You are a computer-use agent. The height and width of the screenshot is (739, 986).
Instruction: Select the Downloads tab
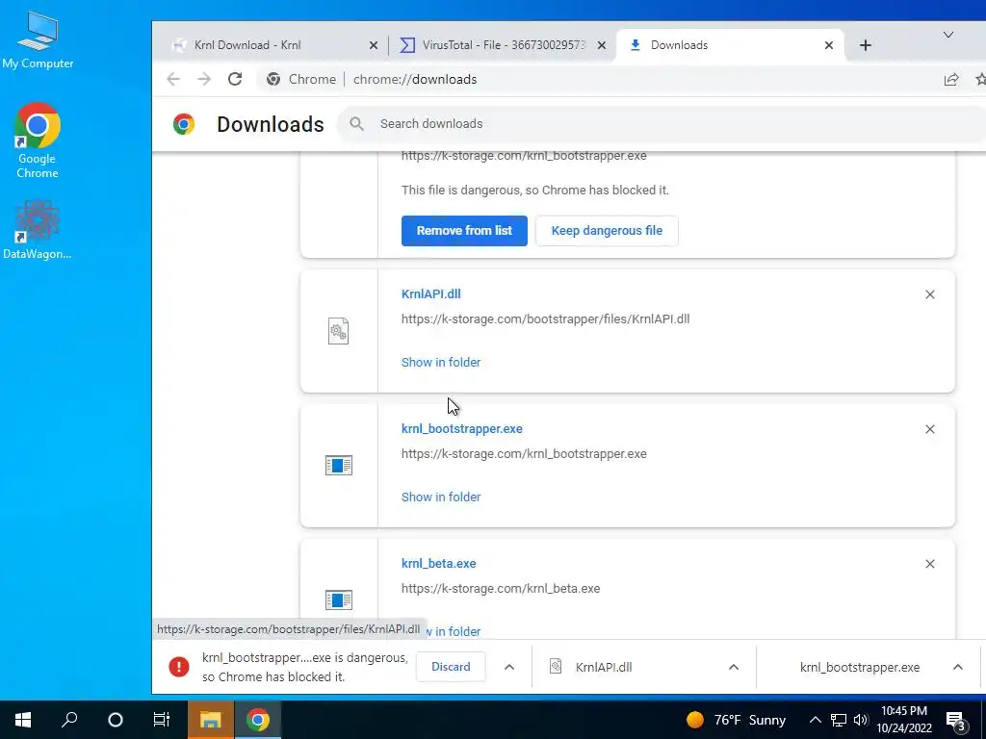(x=731, y=45)
